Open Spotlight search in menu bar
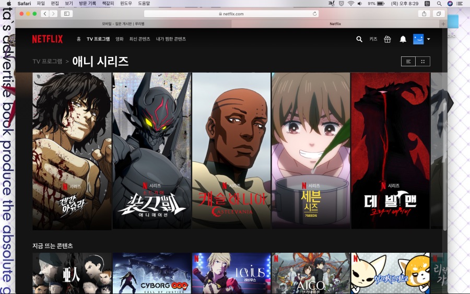The image size is (470, 294). 439,3
